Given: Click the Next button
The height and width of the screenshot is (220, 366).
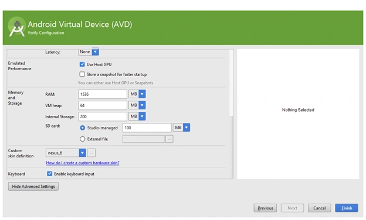Looking at the screenshot, I should [292, 208].
